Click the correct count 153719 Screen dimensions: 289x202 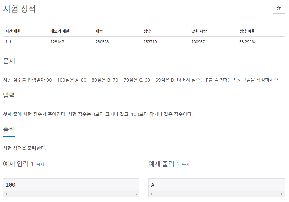point(150,42)
